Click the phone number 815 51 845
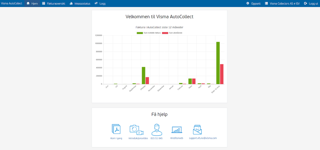Viewport: 320px width, 150px height. click(x=157, y=138)
